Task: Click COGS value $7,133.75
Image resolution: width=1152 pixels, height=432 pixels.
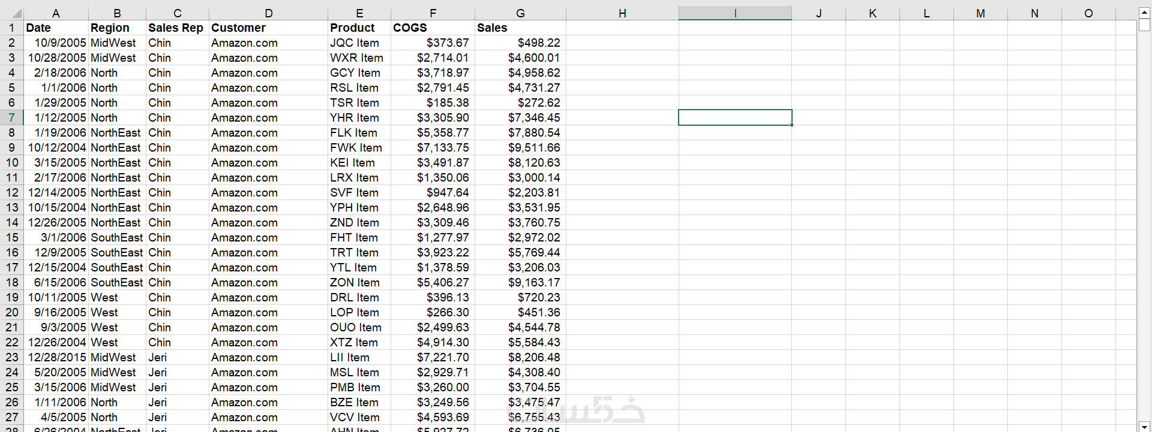Action: (433, 147)
